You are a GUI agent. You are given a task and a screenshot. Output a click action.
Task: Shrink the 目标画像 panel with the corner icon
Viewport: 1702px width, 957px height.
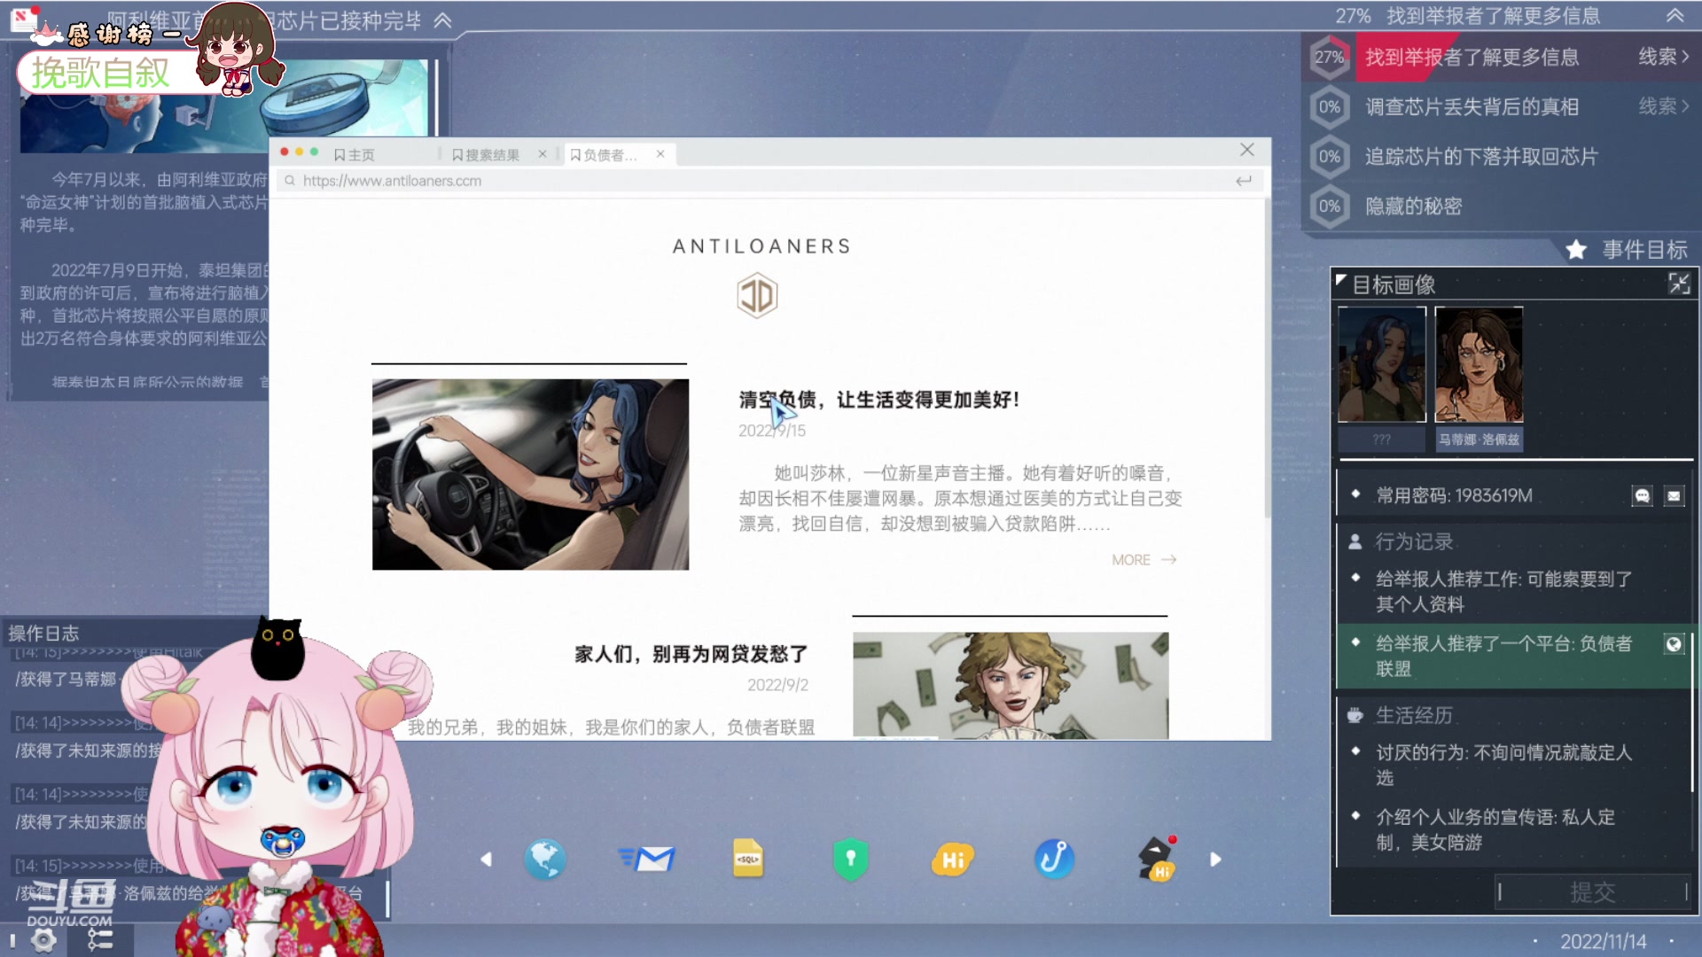(x=1679, y=284)
